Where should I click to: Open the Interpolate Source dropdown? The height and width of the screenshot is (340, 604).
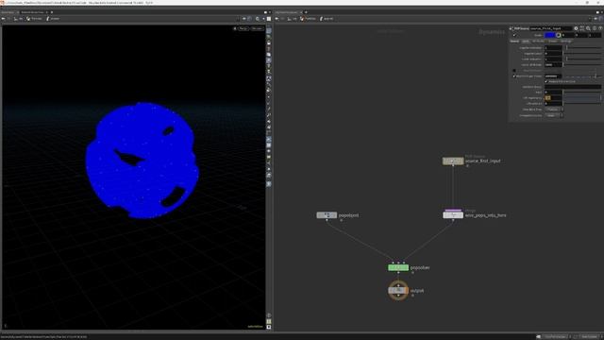pos(554,115)
